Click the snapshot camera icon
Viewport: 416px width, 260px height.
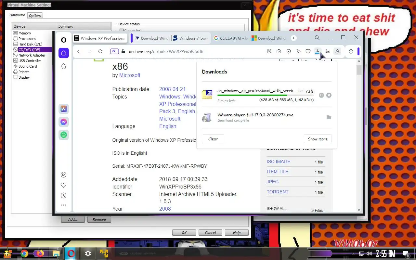pos(279,51)
